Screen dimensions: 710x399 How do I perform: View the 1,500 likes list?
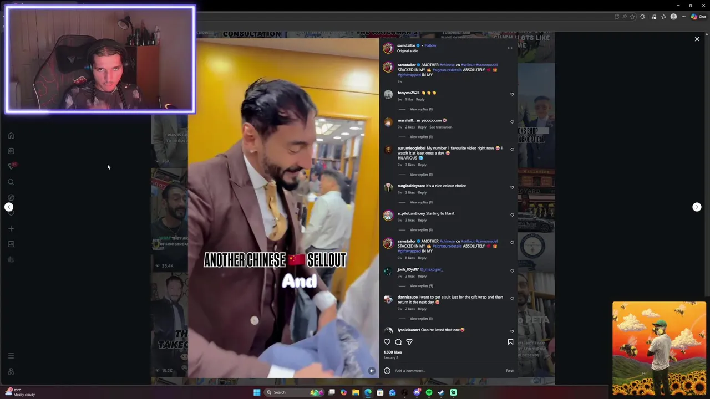393,352
